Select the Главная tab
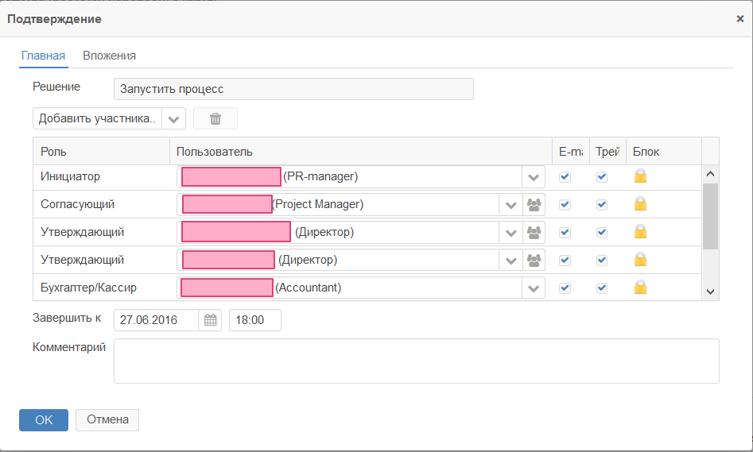 point(43,56)
